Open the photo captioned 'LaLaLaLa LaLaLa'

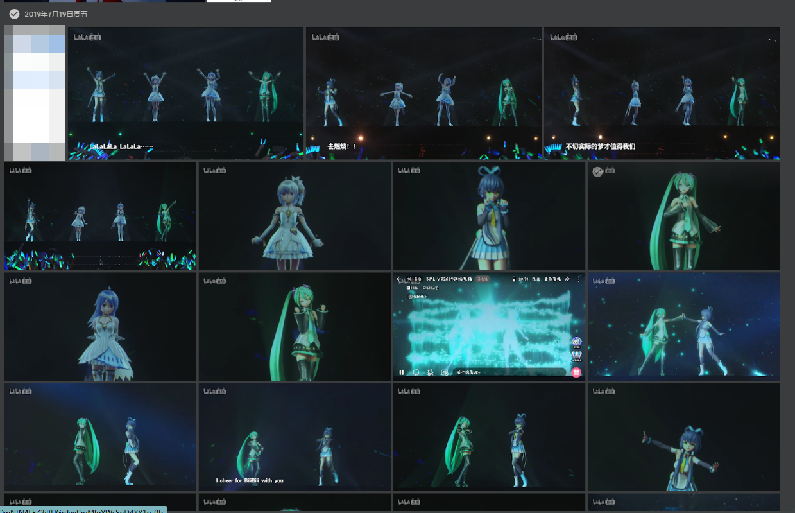click(185, 93)
